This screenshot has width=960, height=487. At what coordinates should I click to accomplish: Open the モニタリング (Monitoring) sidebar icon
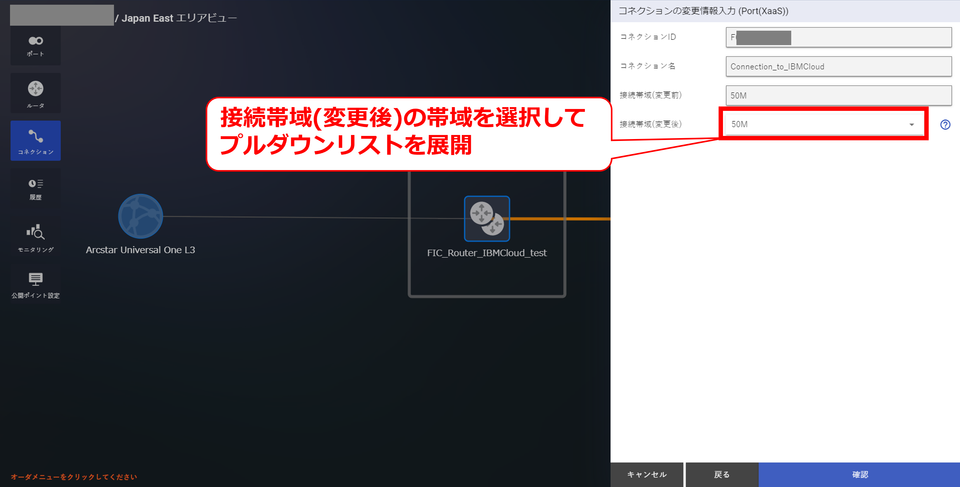[35, 238]
